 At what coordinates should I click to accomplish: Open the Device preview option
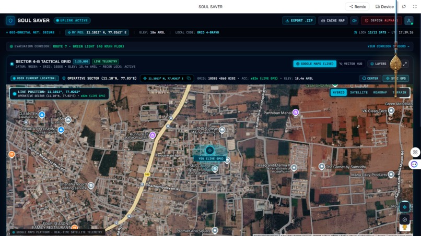pyautogui.click(x=384, y=7)
